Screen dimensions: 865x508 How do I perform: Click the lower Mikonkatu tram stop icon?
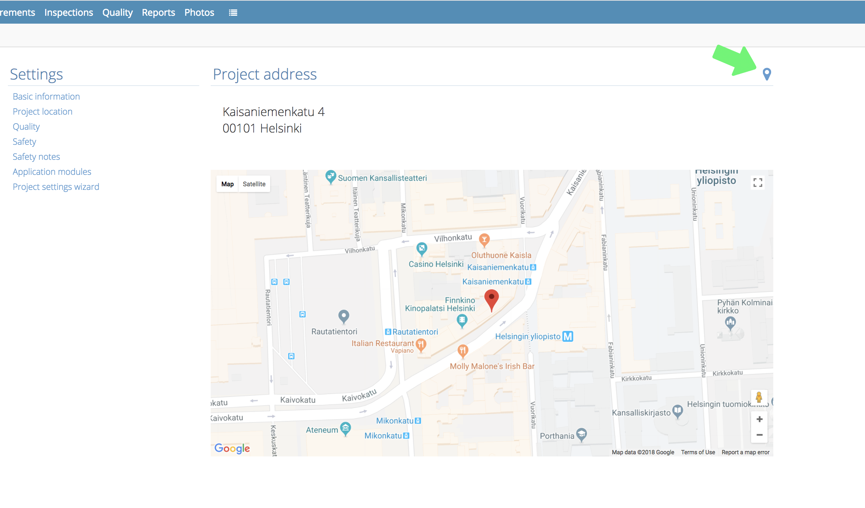(406, 436)
